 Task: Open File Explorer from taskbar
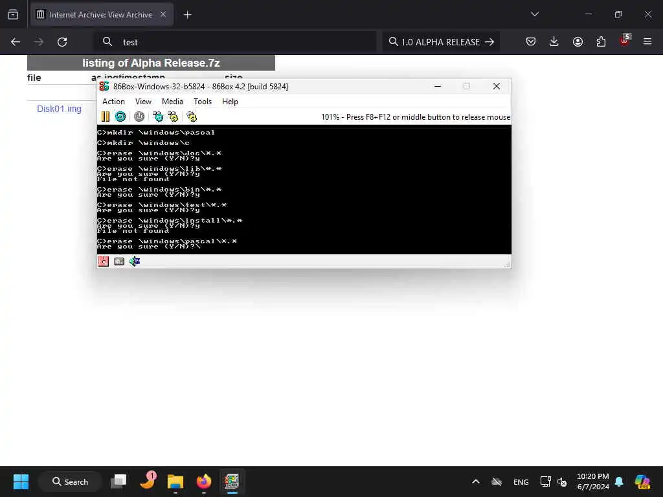(x=175, y=481)
